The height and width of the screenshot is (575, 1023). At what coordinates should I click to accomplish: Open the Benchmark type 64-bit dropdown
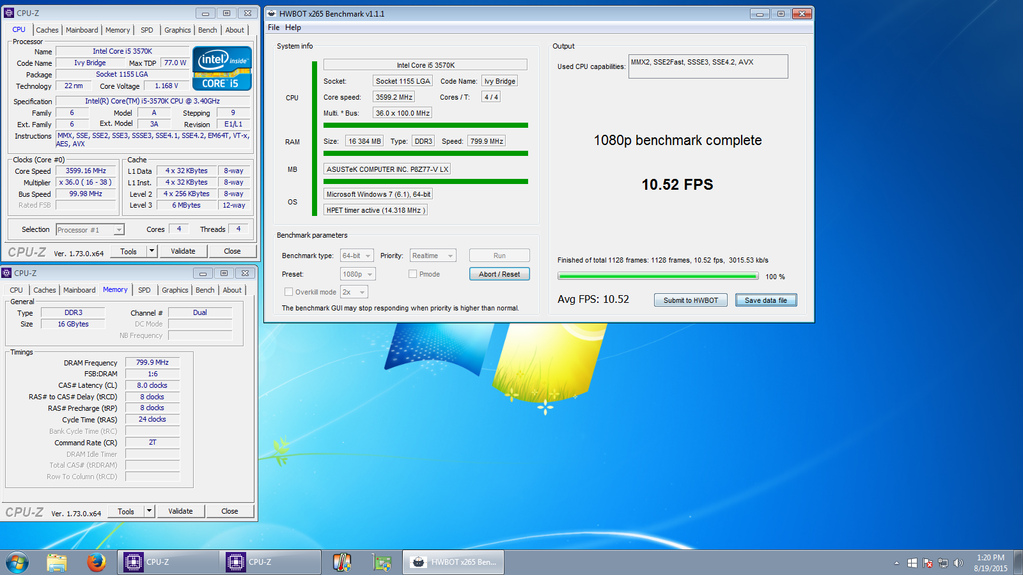point(356,256)
